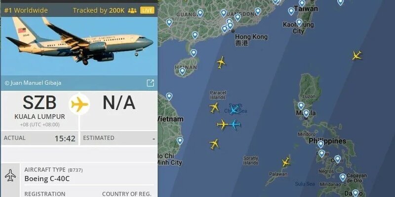Click the airport pin above Ho Chi Minh City
The height and width of the screenshot is (197, 395).
pos(180,140)
